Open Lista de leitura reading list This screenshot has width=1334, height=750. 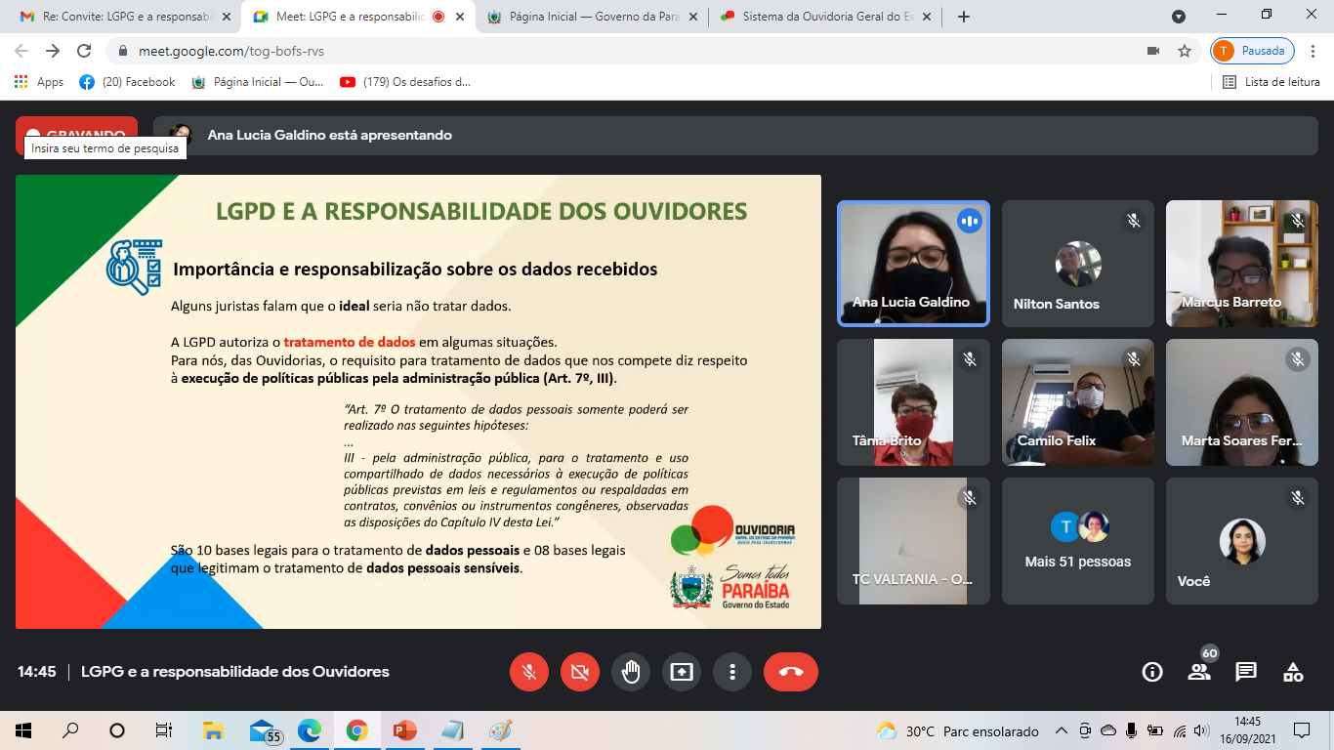[1271, 82]
